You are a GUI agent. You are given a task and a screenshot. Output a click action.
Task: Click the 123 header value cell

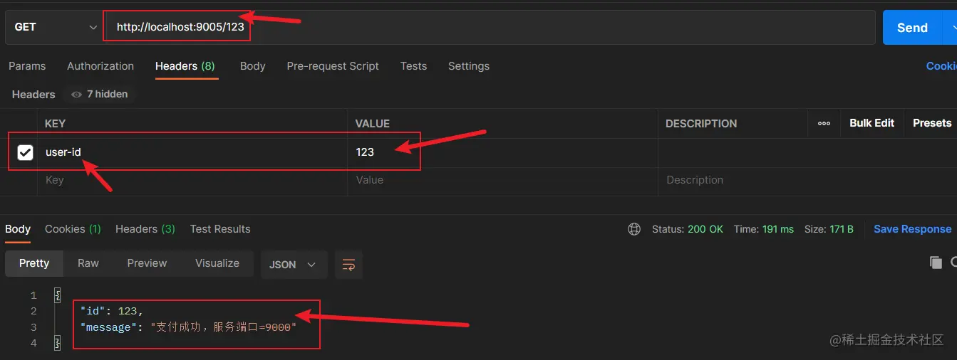(502, 152)
